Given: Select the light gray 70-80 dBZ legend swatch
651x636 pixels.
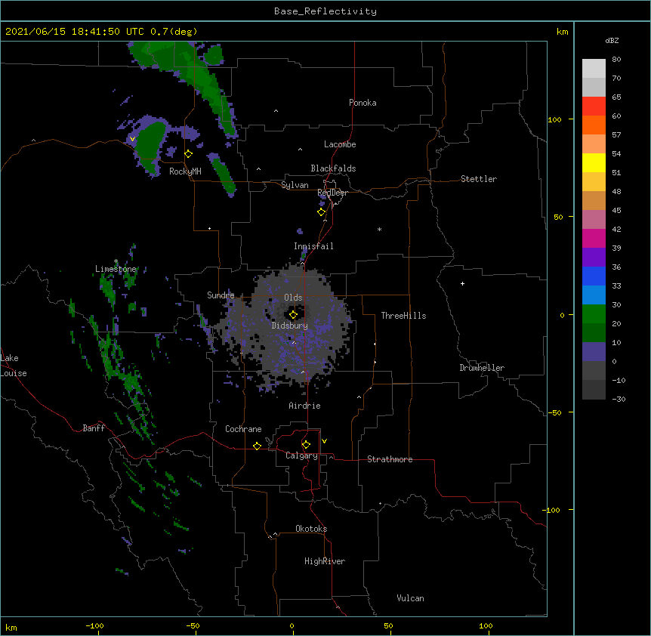Looking at the screenshot, I should pyautogui.click(x=594, y=69).
